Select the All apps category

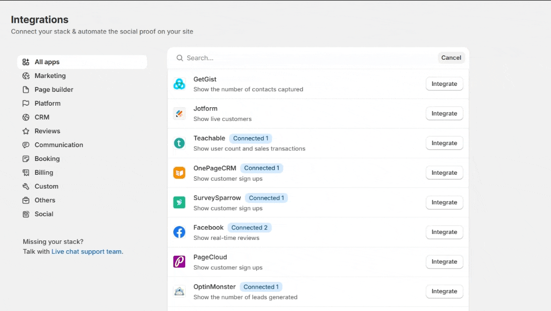(82, 62)
